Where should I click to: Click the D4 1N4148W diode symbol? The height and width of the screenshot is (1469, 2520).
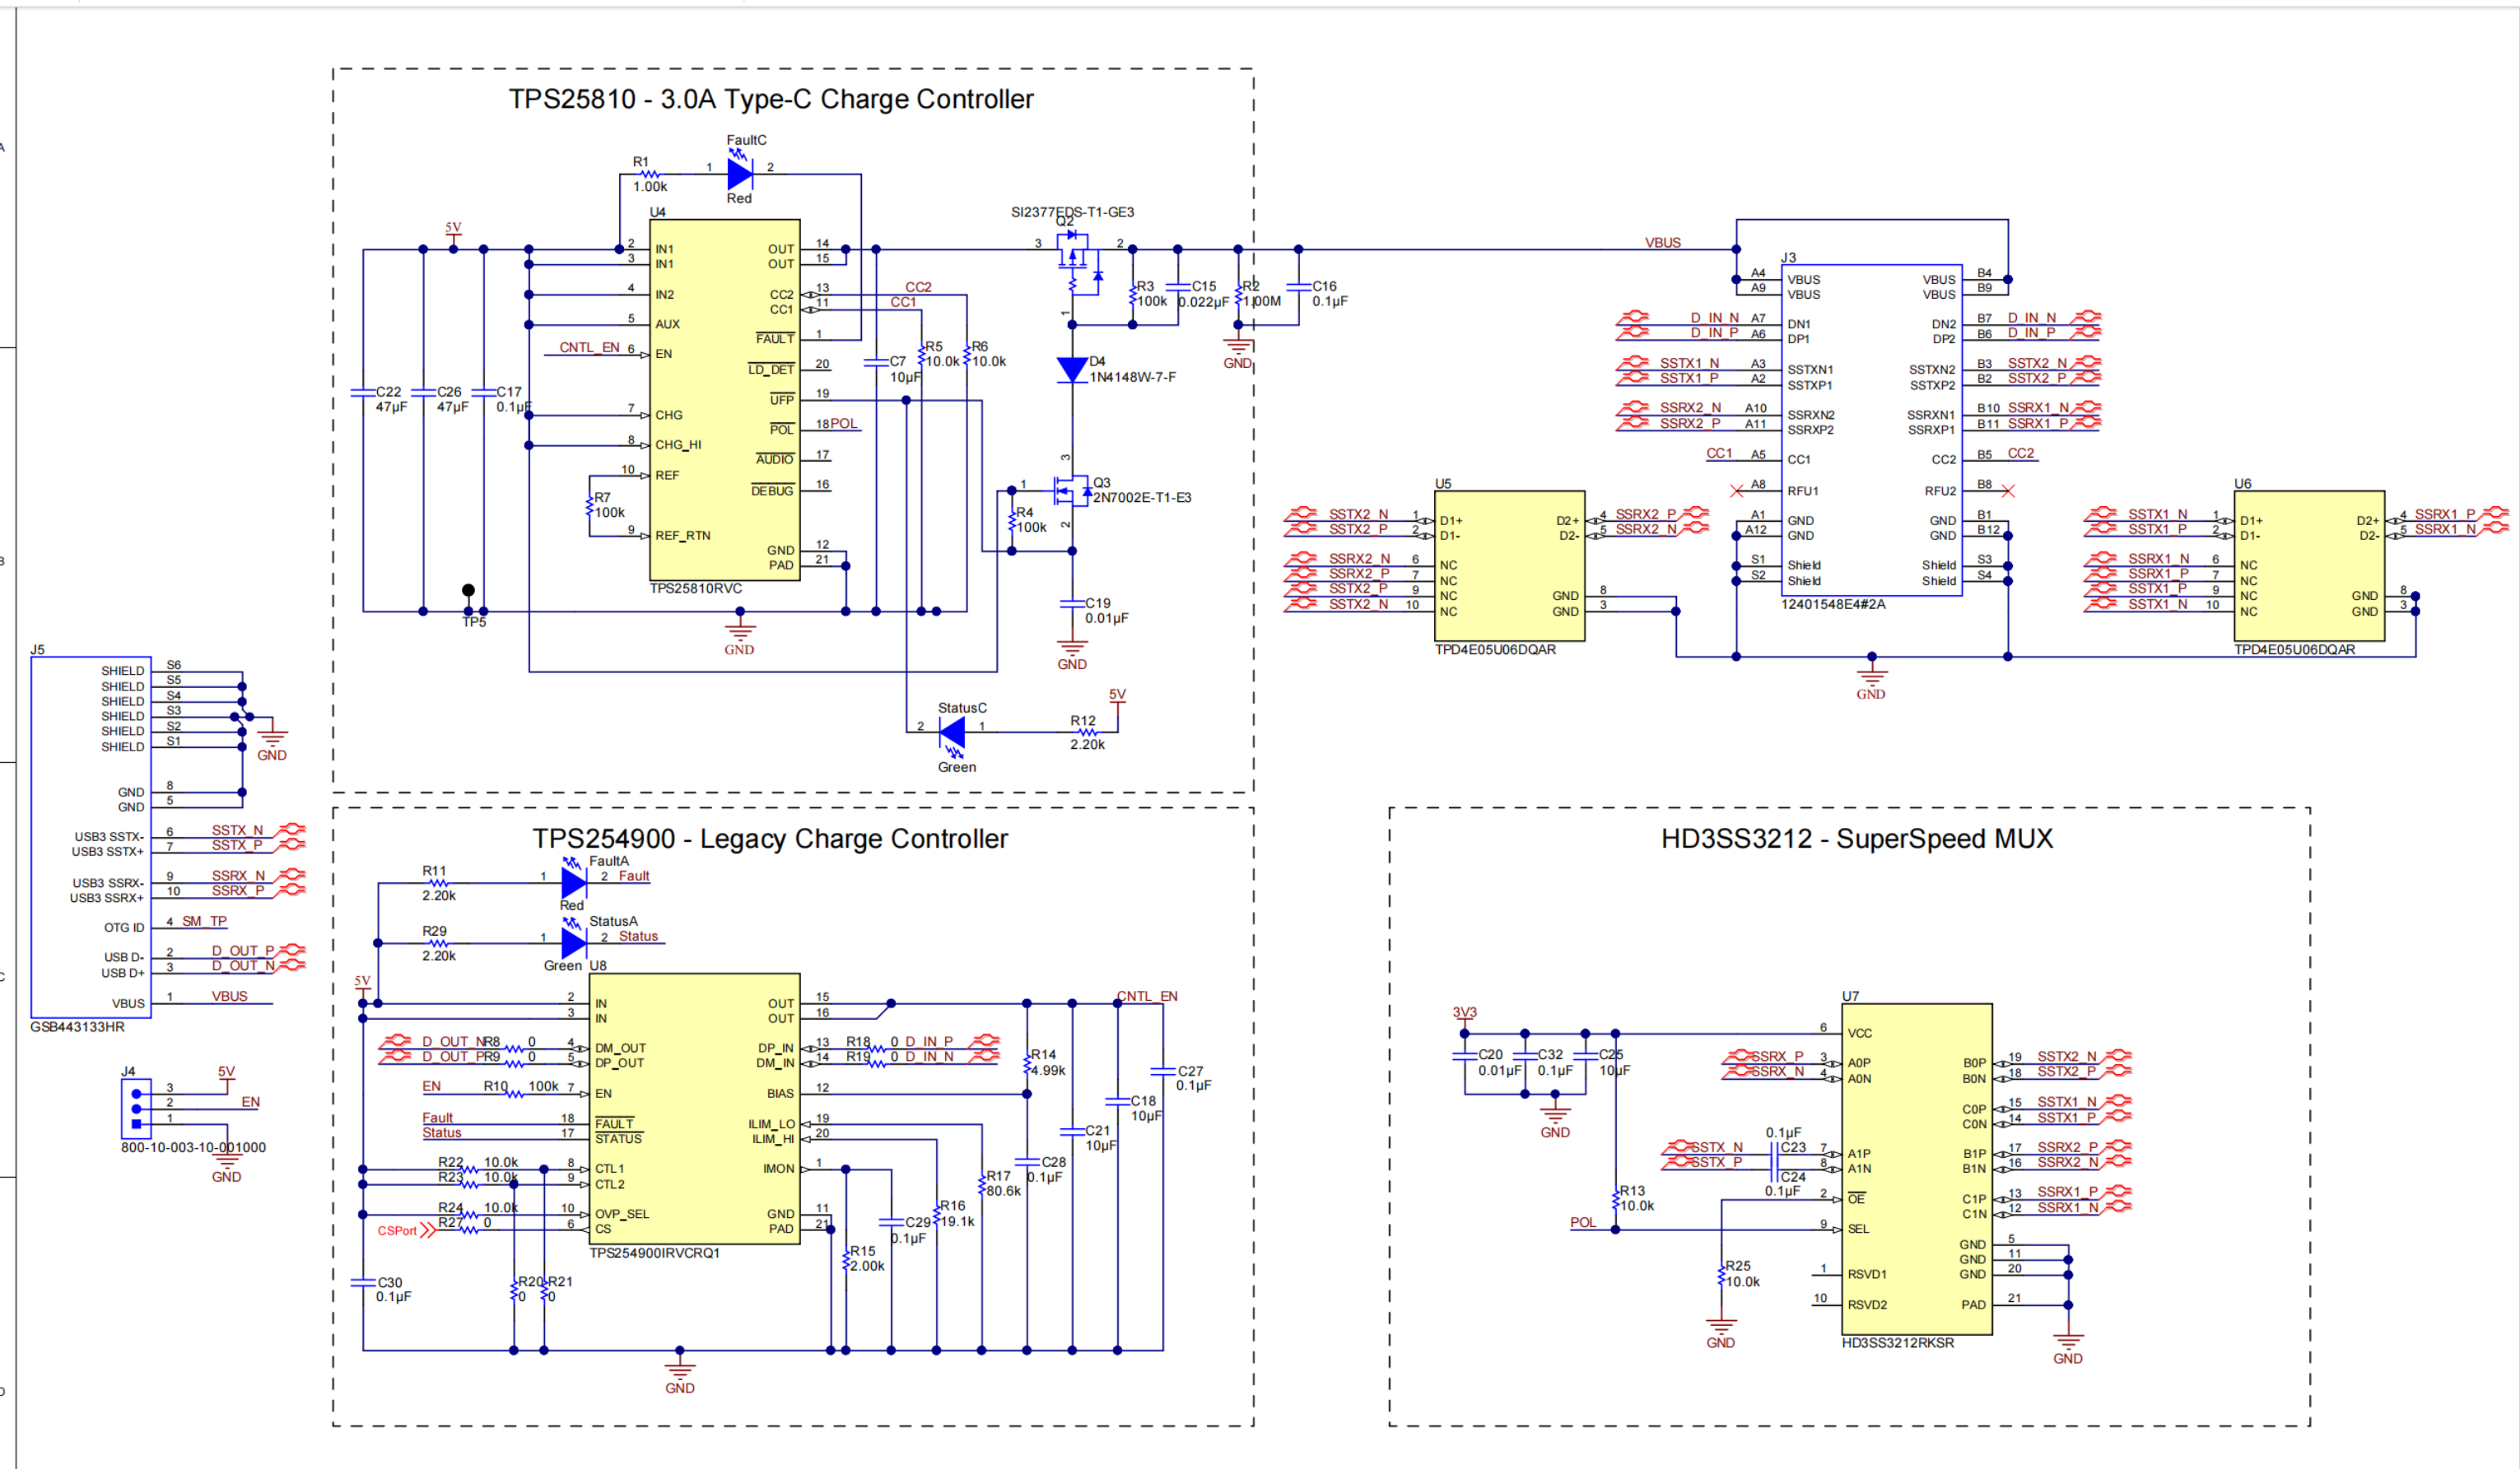[1072, 370]
